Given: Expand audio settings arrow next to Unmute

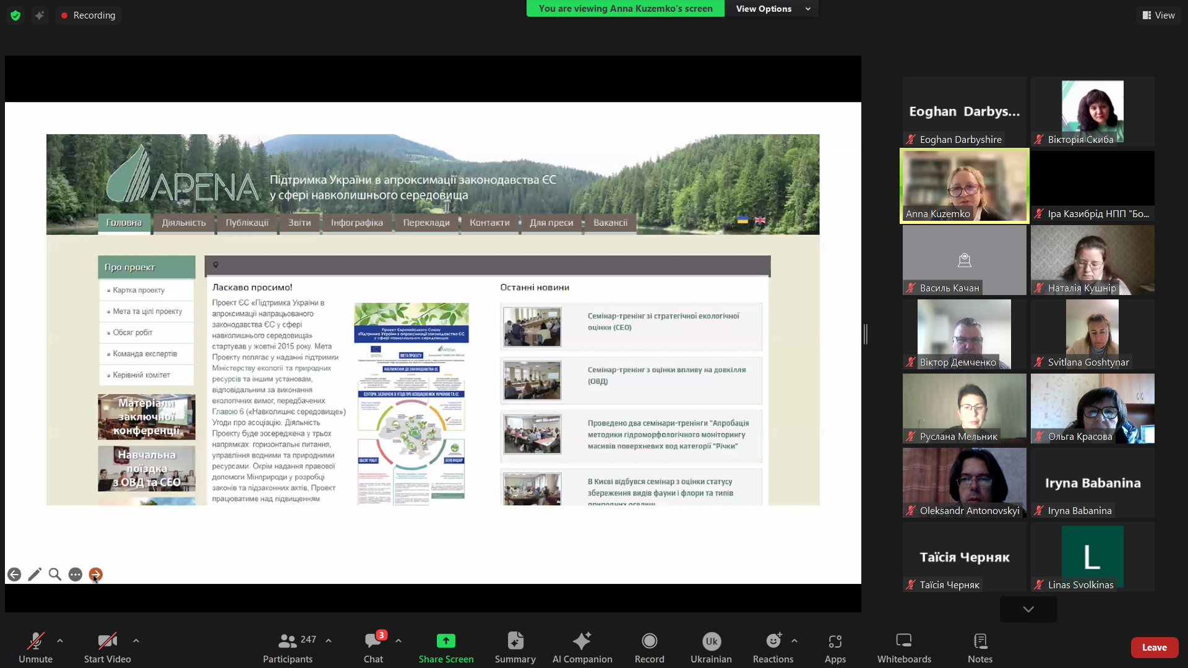Looking at the screenshot, I should point(60,641).
